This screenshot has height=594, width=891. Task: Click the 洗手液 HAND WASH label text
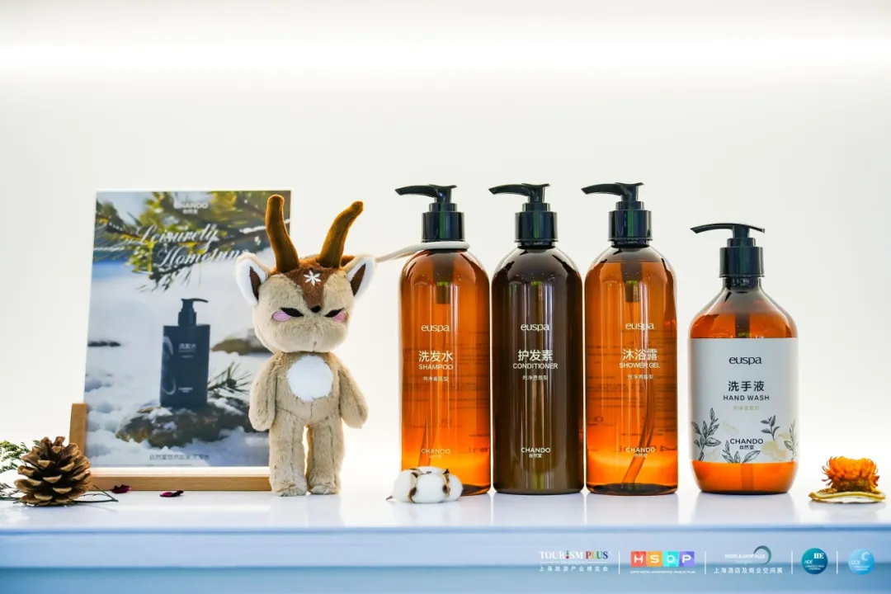[746, 391]
